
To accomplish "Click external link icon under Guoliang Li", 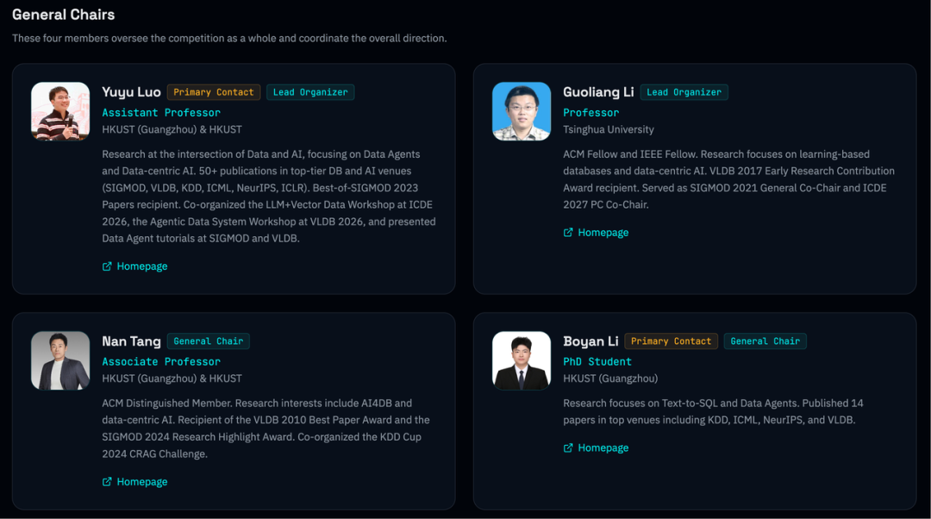I will point(568,233).
